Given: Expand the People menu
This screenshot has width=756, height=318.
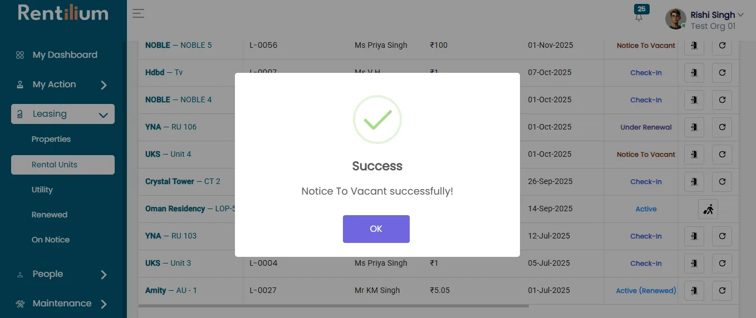Looking at the screenshot, I should coord(63,274).
